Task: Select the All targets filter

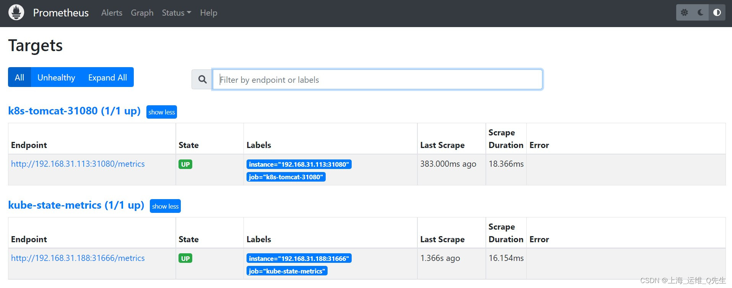Action: (x=19, y=77)
